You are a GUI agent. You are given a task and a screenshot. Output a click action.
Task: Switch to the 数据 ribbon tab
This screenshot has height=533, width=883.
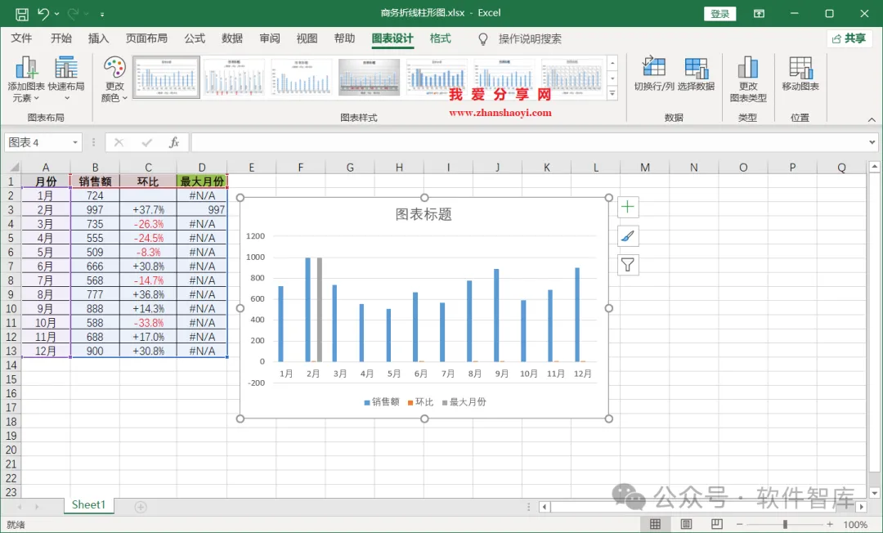232,38
